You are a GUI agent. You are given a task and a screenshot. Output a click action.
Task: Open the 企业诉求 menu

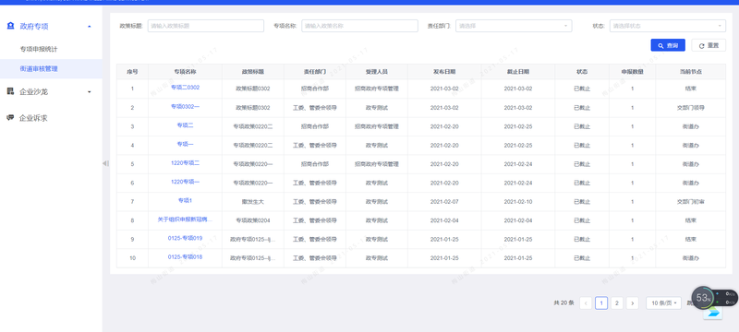point(33,118)
